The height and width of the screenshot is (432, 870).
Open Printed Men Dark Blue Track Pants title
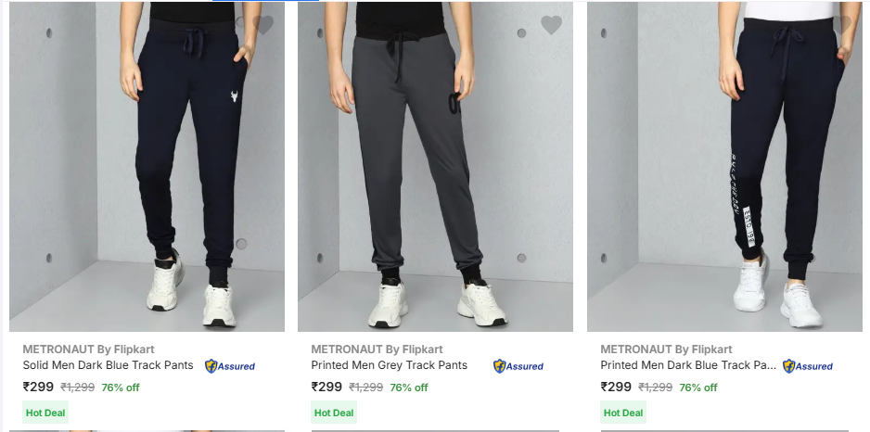pyautogui.click(x=688, y=365)
